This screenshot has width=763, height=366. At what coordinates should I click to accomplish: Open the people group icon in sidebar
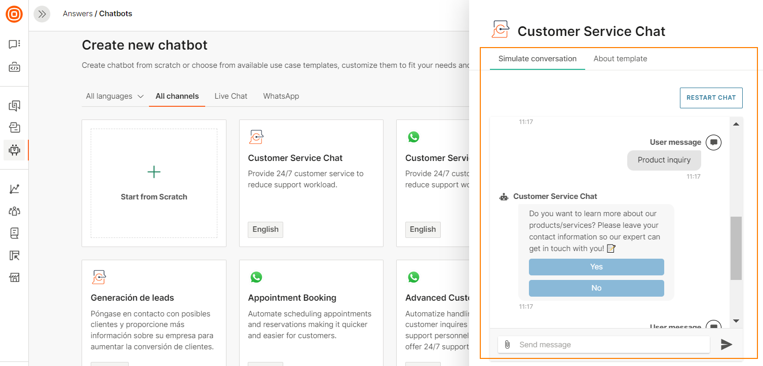point(14,211)
